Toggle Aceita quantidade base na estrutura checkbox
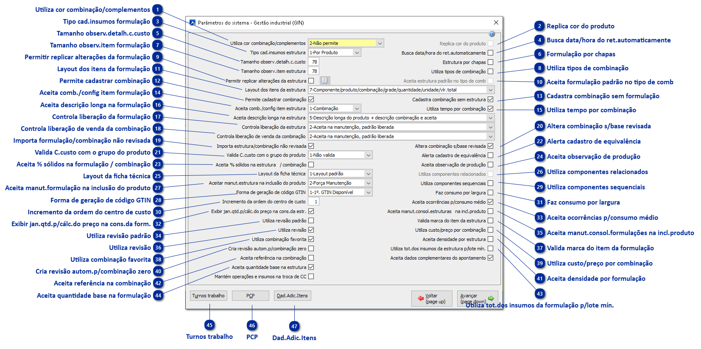701x349 pixels. 311,267
